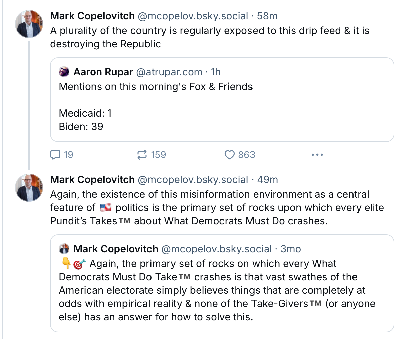This screenshot has height=339, width=403.
Task: Open the quoted post's 3mo timestamp
Action: [x=291, y=249]
